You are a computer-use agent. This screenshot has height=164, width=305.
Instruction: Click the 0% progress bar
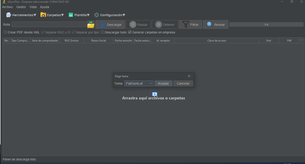(x=266, y=24)
